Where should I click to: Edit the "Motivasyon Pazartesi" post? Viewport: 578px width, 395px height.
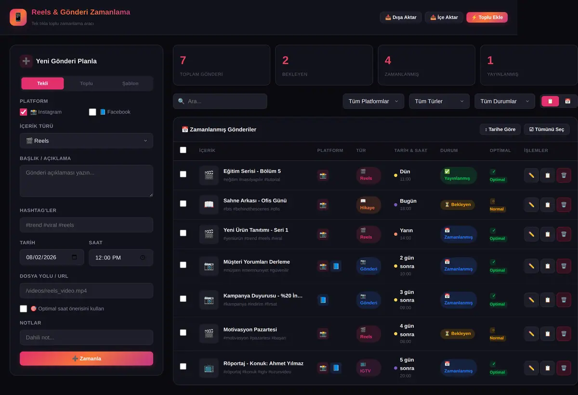tap(531, 333)
